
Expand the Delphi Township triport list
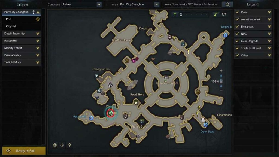[21, 34]
